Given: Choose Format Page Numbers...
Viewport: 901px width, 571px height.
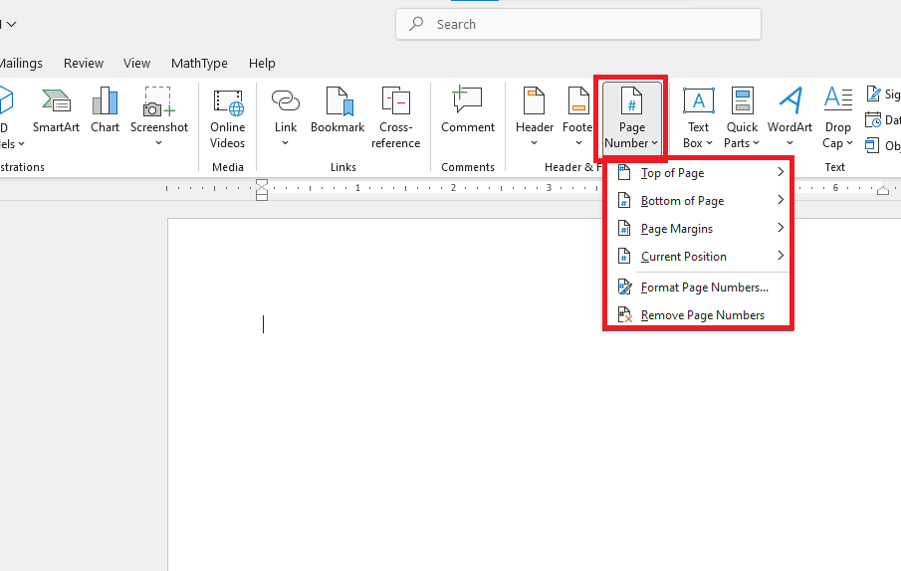Looking at the screenshot, I should [698, 286].
